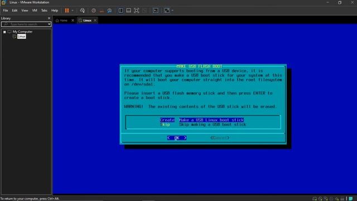Viewport: 357px width, 201px height.
Task: Select the Linux VM in library
Action: 21,36
